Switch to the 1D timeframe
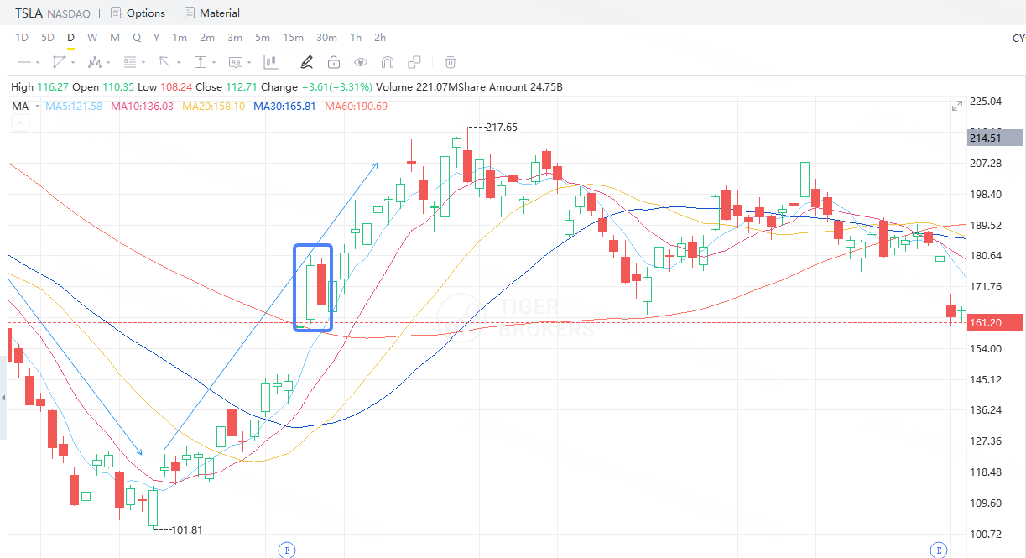This screenshot has height=558, width=1026. click(x=22, y=38)
